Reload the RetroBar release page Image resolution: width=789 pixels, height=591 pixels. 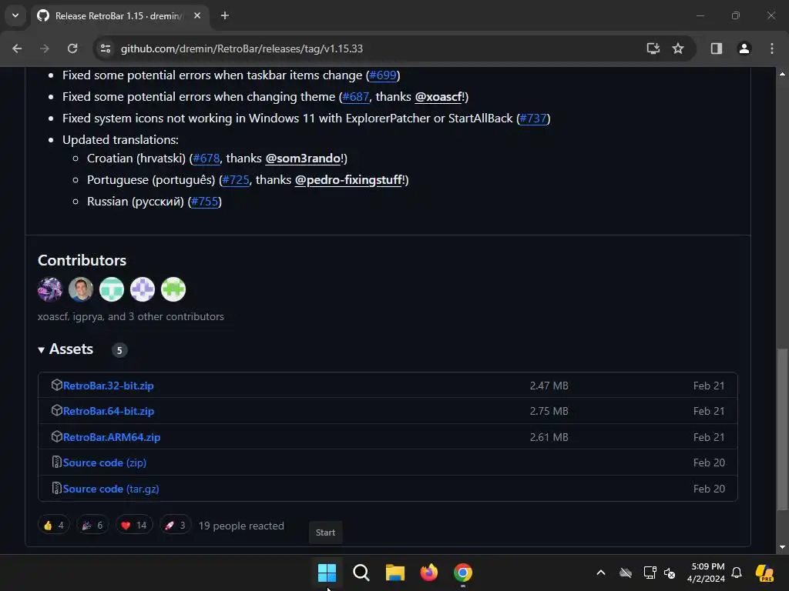pos(72,48)
